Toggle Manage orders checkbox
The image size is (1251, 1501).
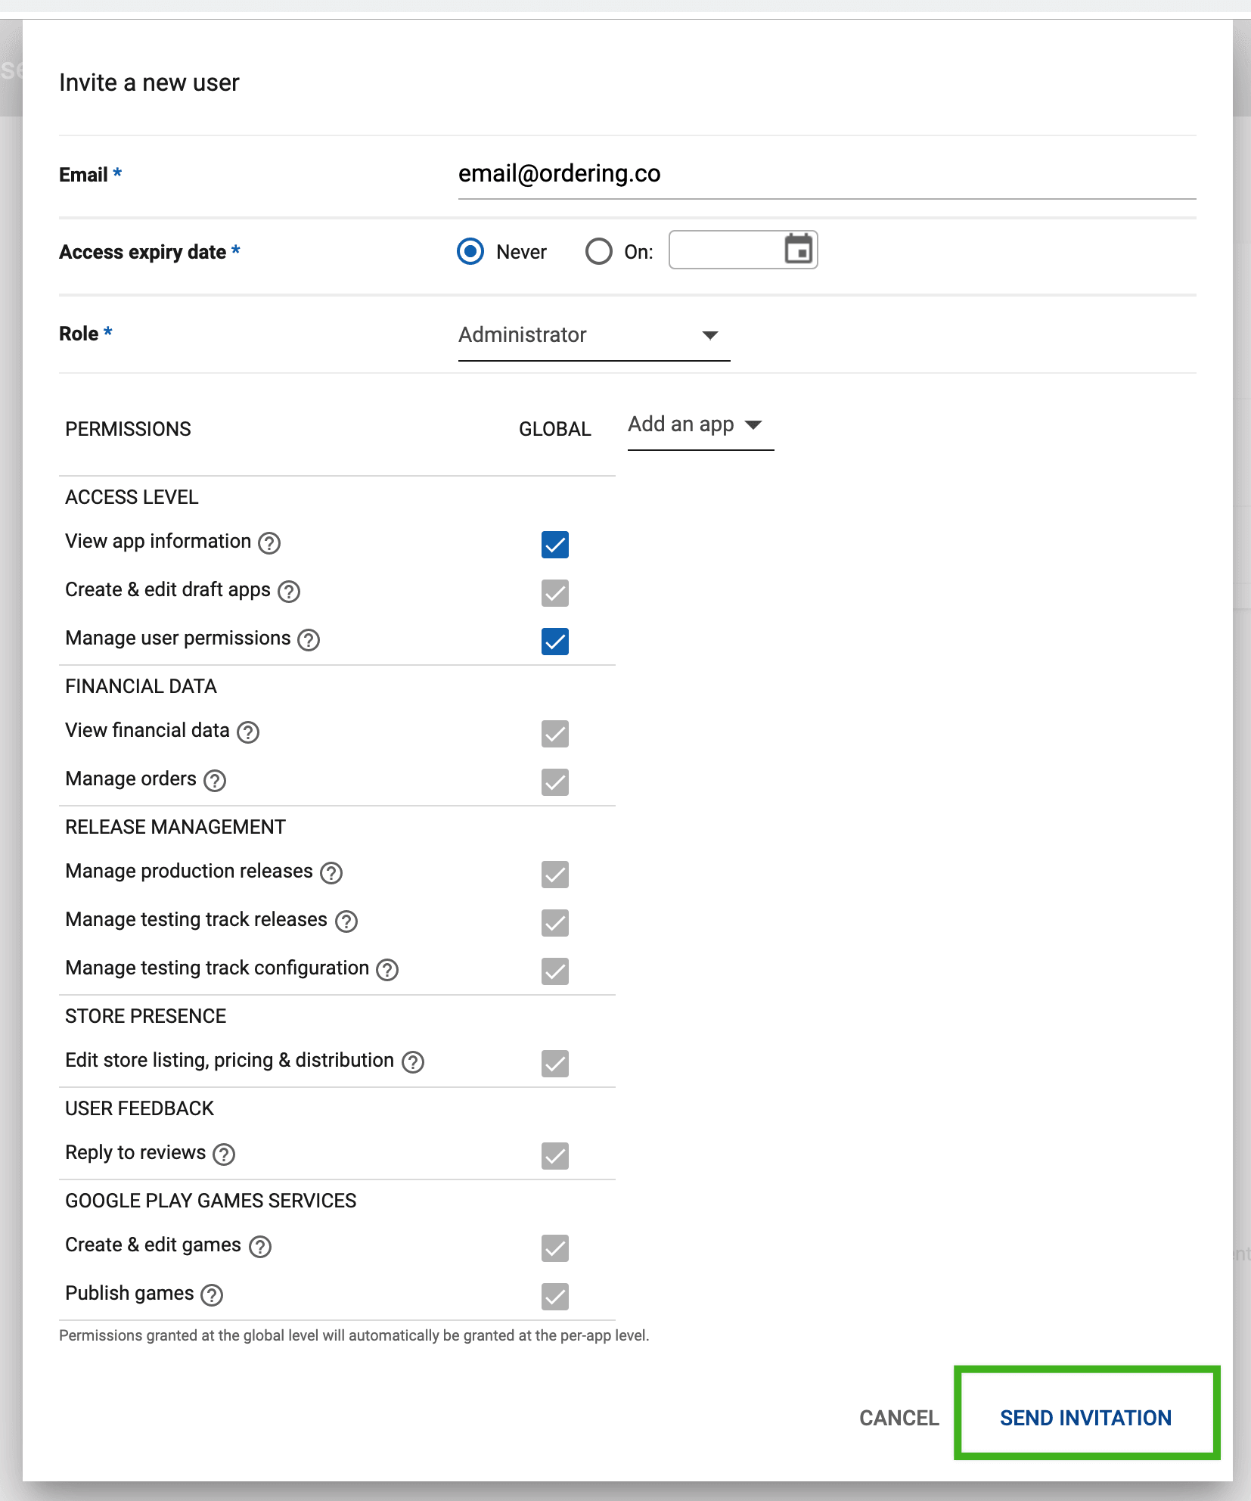555,782
